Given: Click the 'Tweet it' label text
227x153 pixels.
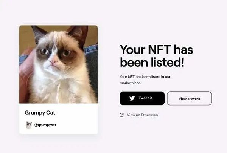Looking at the screenshot, I should [x=145, y=98].
